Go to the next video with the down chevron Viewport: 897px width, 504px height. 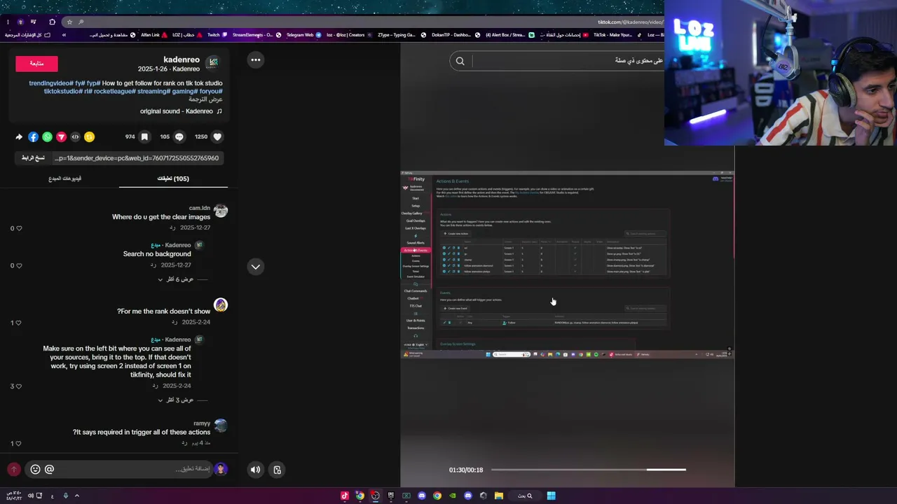pos(256,267)
